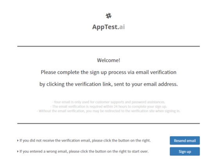Click the 'Your email is only used' note
This screenshot has height=165, width=216.
click(x=108, y=102)
